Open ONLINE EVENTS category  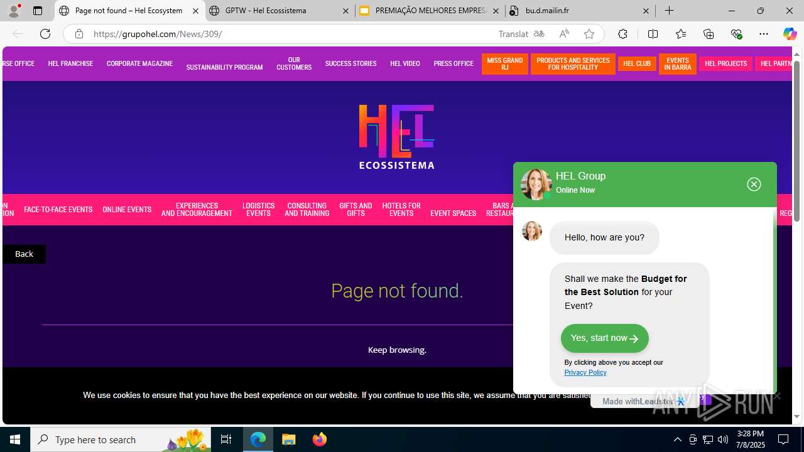point(127,210)
